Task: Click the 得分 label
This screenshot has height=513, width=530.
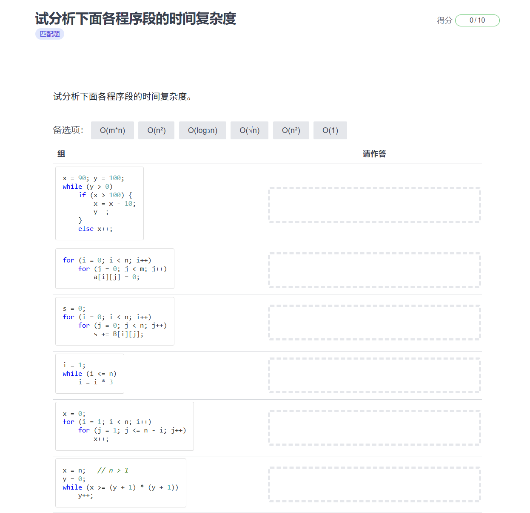Action: 445,20
